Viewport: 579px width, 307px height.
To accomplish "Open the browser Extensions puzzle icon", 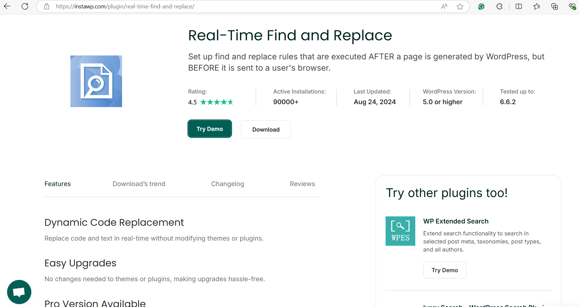I will 499,6.
